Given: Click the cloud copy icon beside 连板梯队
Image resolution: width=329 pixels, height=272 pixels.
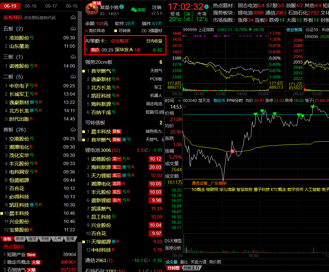Looking at the screenshot, I should click(73, 18).
